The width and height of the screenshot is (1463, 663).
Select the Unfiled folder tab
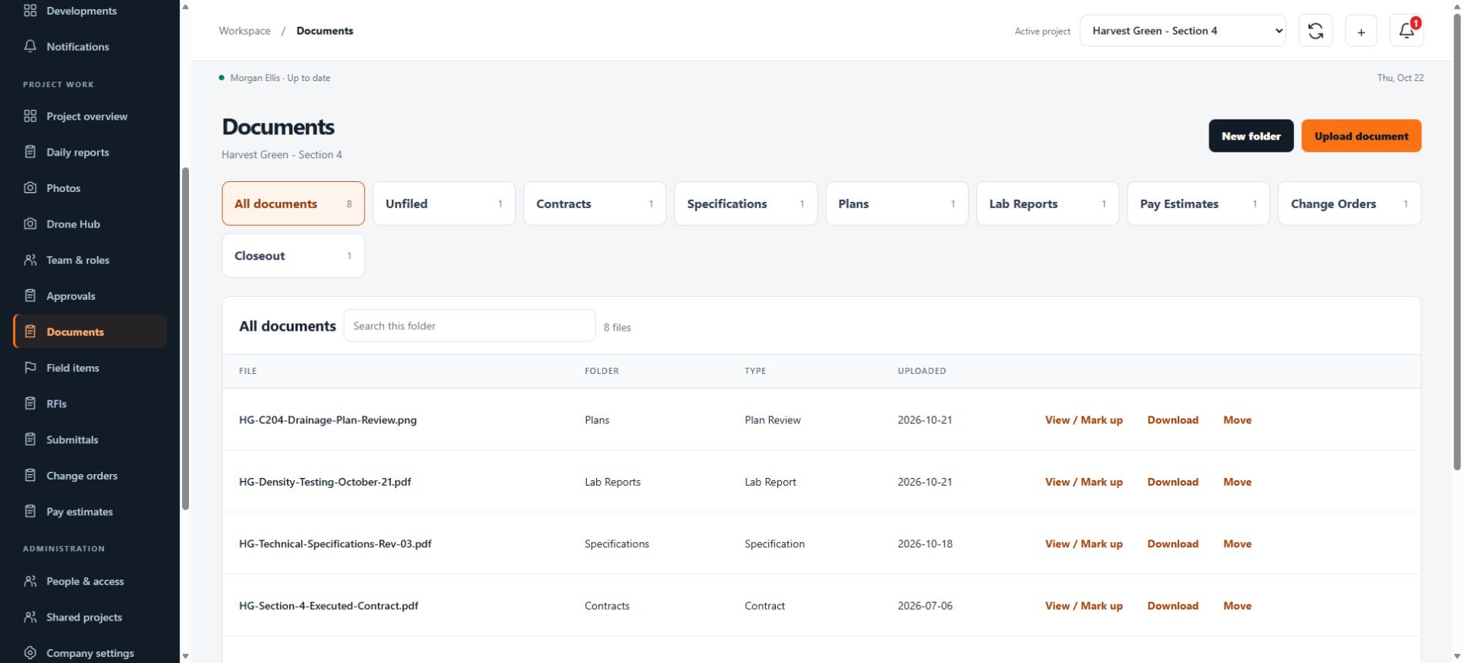(444, 204)
